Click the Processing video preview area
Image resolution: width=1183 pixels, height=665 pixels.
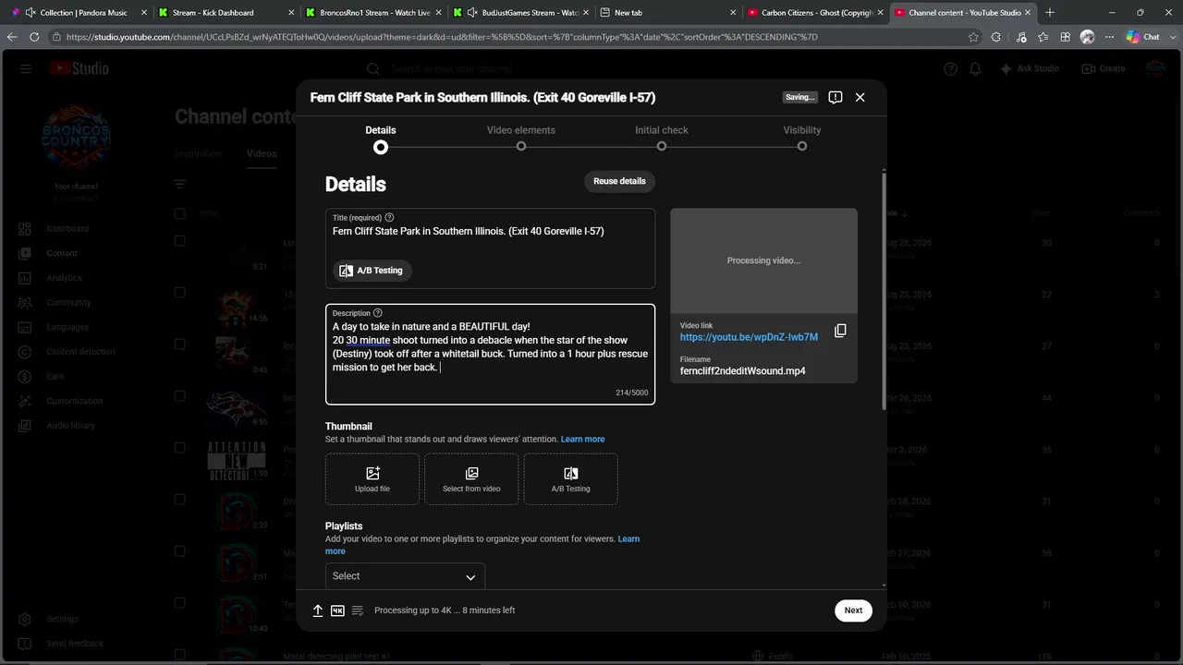tap(763, 260)
